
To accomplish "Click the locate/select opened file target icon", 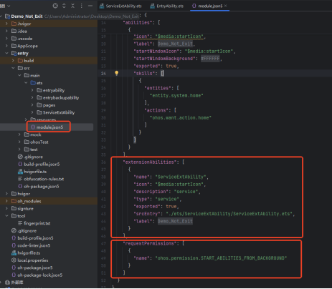I will 55,6.
